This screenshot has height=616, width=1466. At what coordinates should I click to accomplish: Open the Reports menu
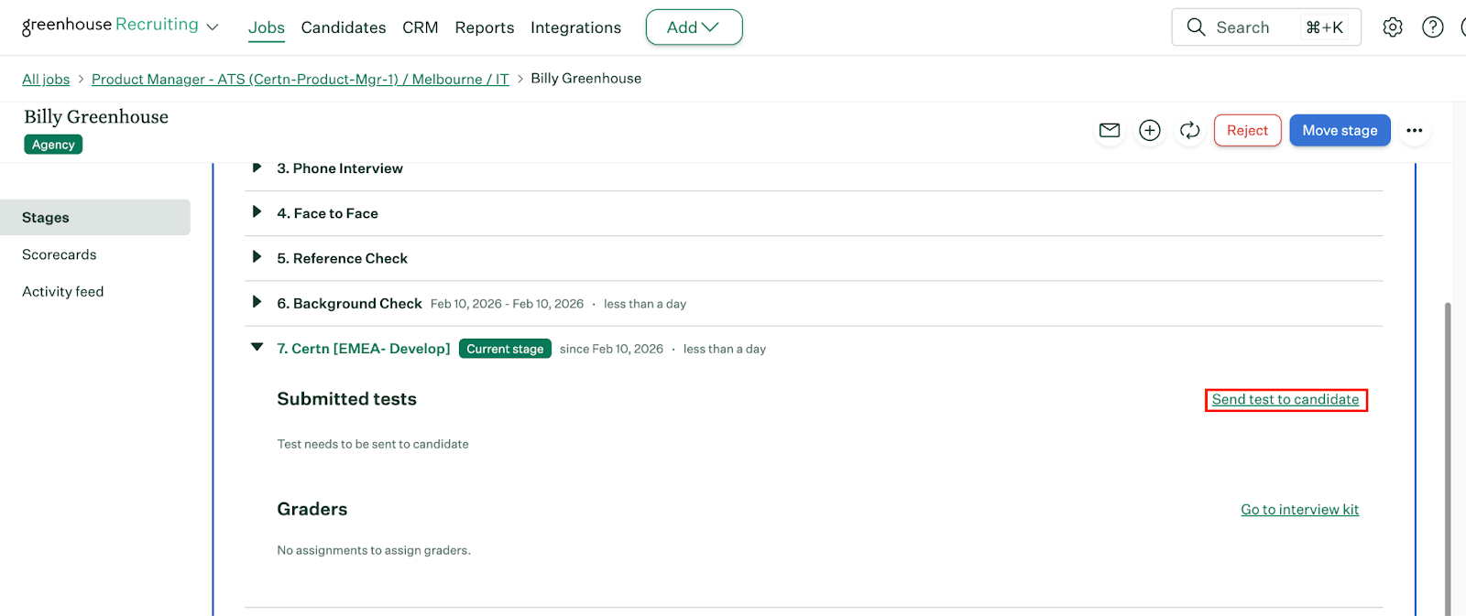click(x=484, y=27)
